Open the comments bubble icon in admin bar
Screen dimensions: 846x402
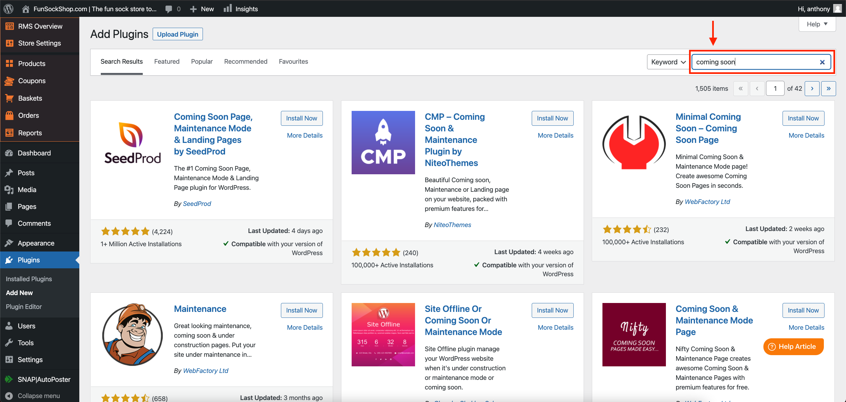[169, 9]
